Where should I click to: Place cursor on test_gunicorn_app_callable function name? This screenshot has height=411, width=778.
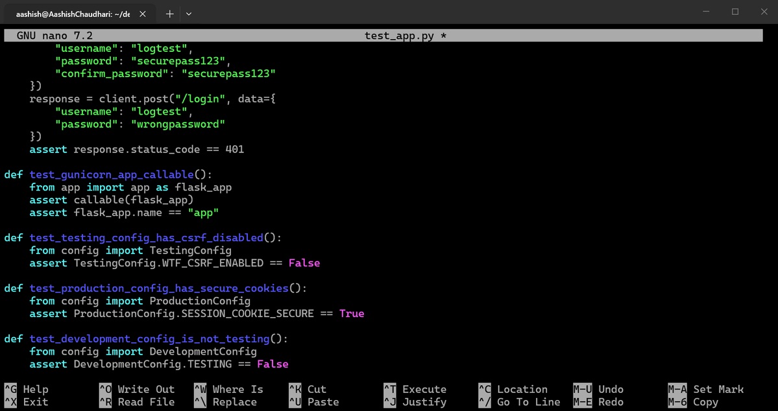111,174
